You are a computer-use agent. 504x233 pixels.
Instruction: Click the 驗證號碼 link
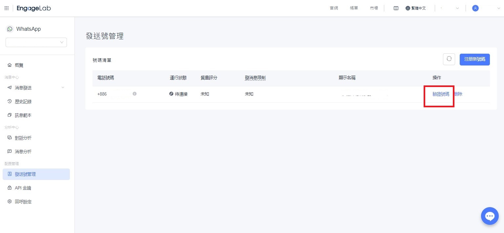[441, 94]
